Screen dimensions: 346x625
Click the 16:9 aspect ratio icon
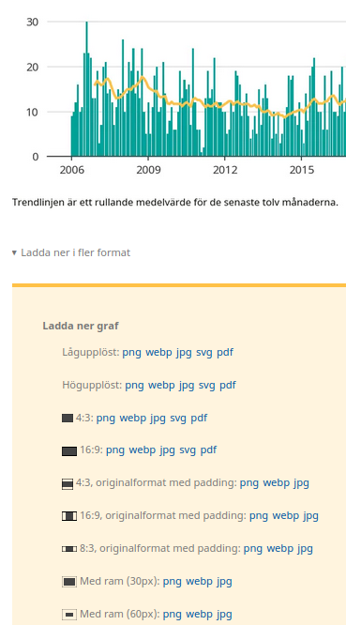69,450
